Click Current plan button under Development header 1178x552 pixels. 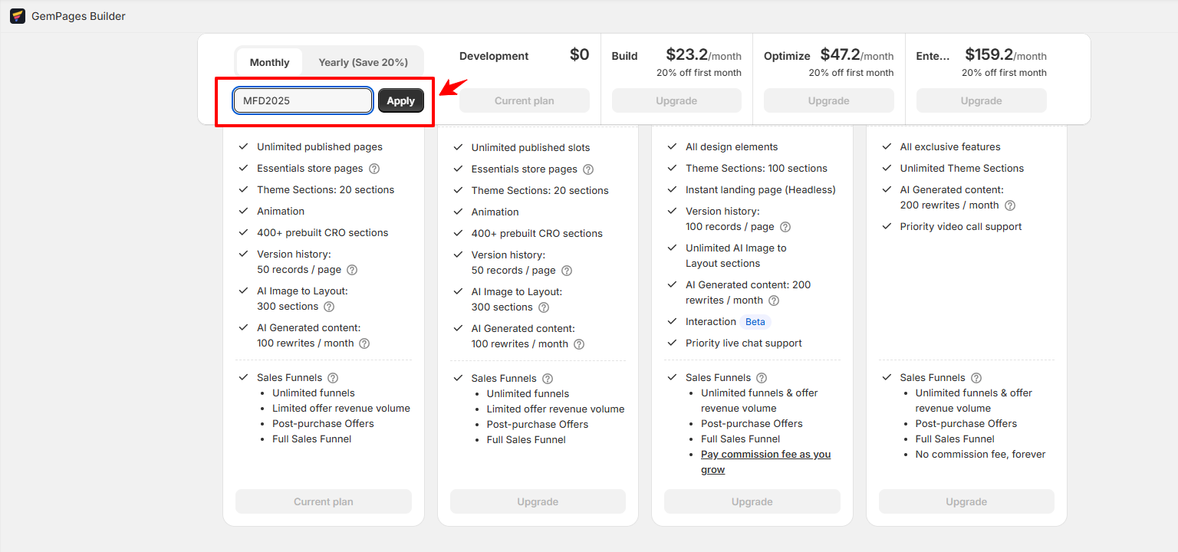tap(524, 100)
